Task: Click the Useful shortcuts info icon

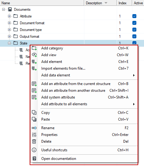Action: point(34,150)
